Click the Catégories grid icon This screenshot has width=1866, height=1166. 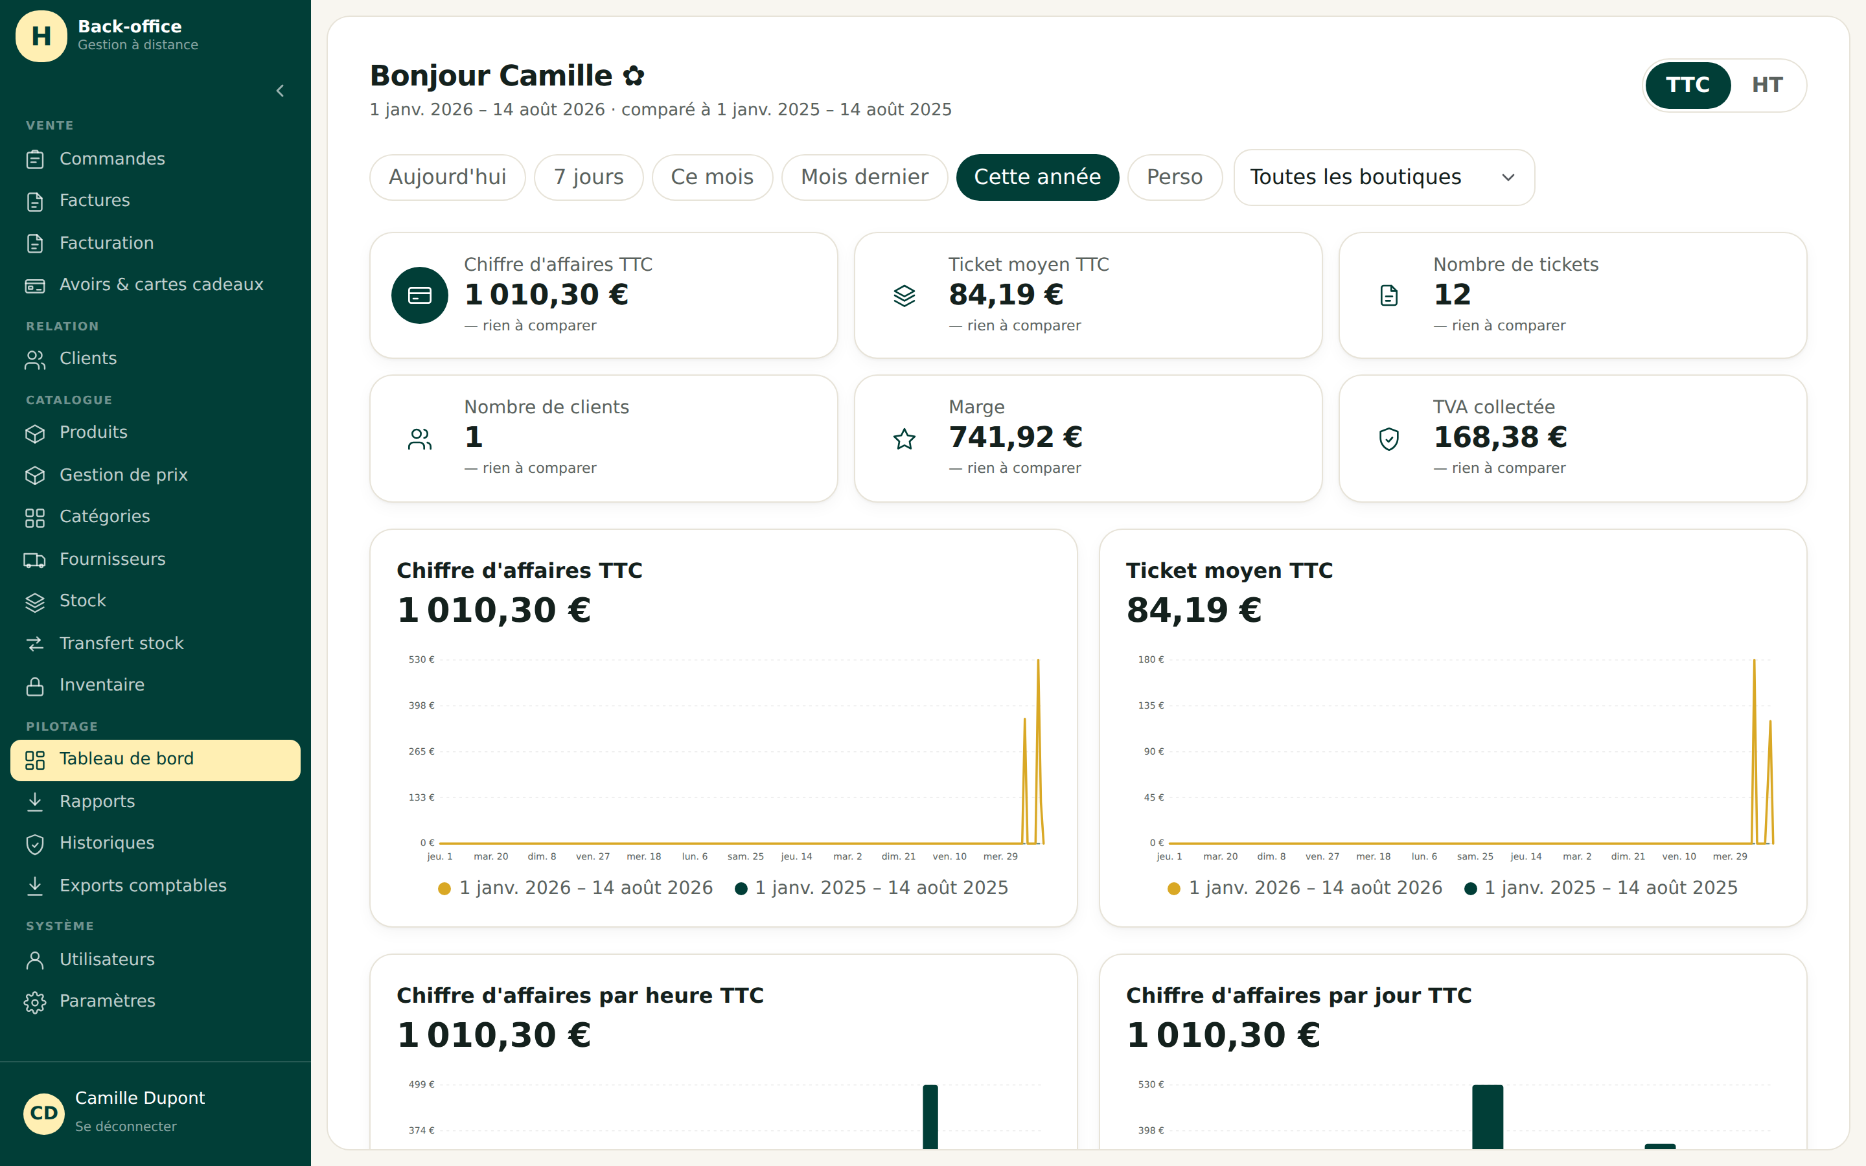(x=35, y=518)
